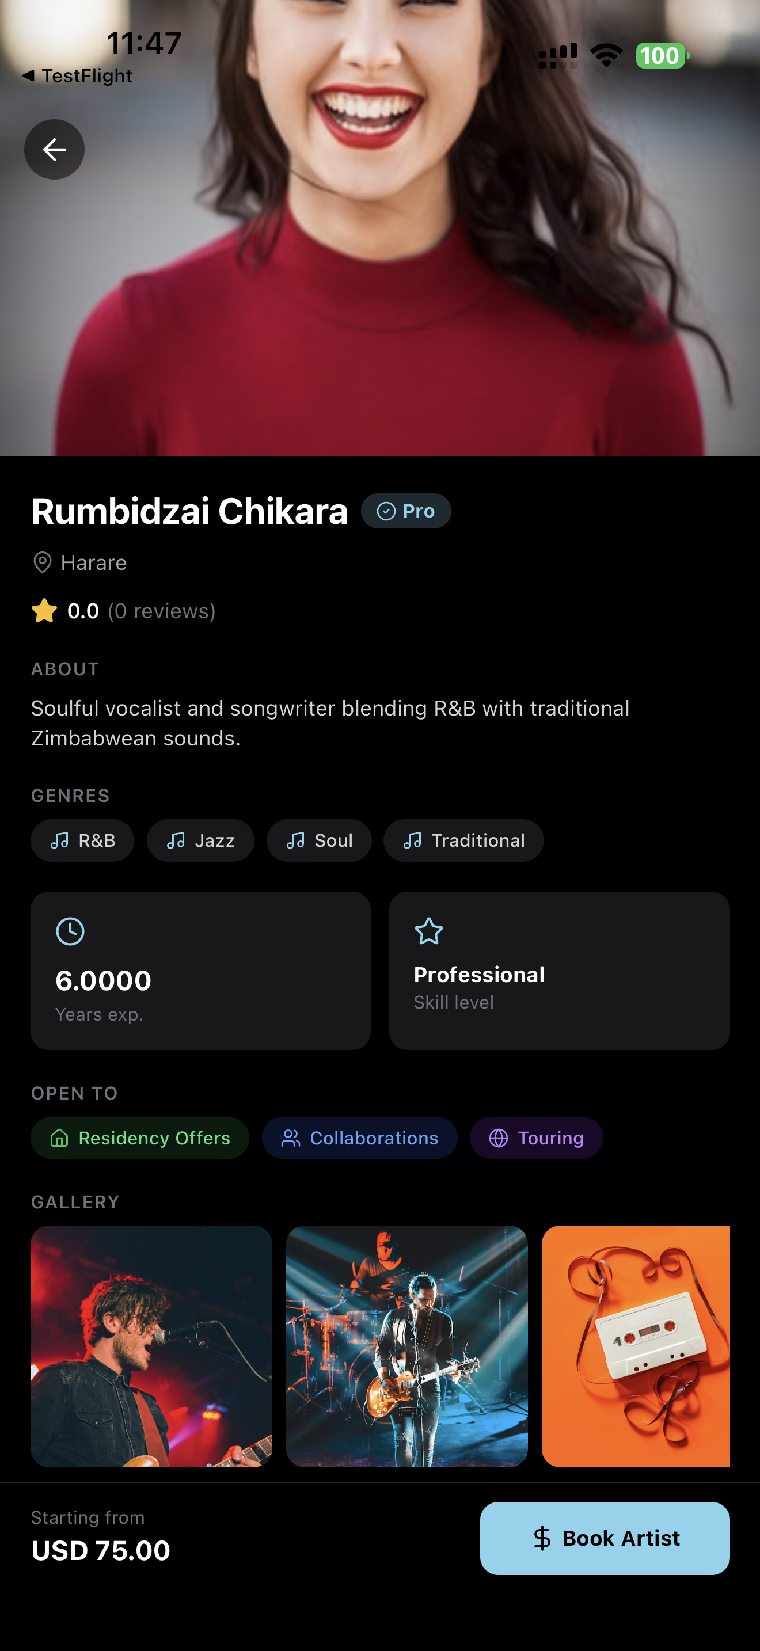
Task: Return to TestFlight via status bar link
Action: [78, 75]
